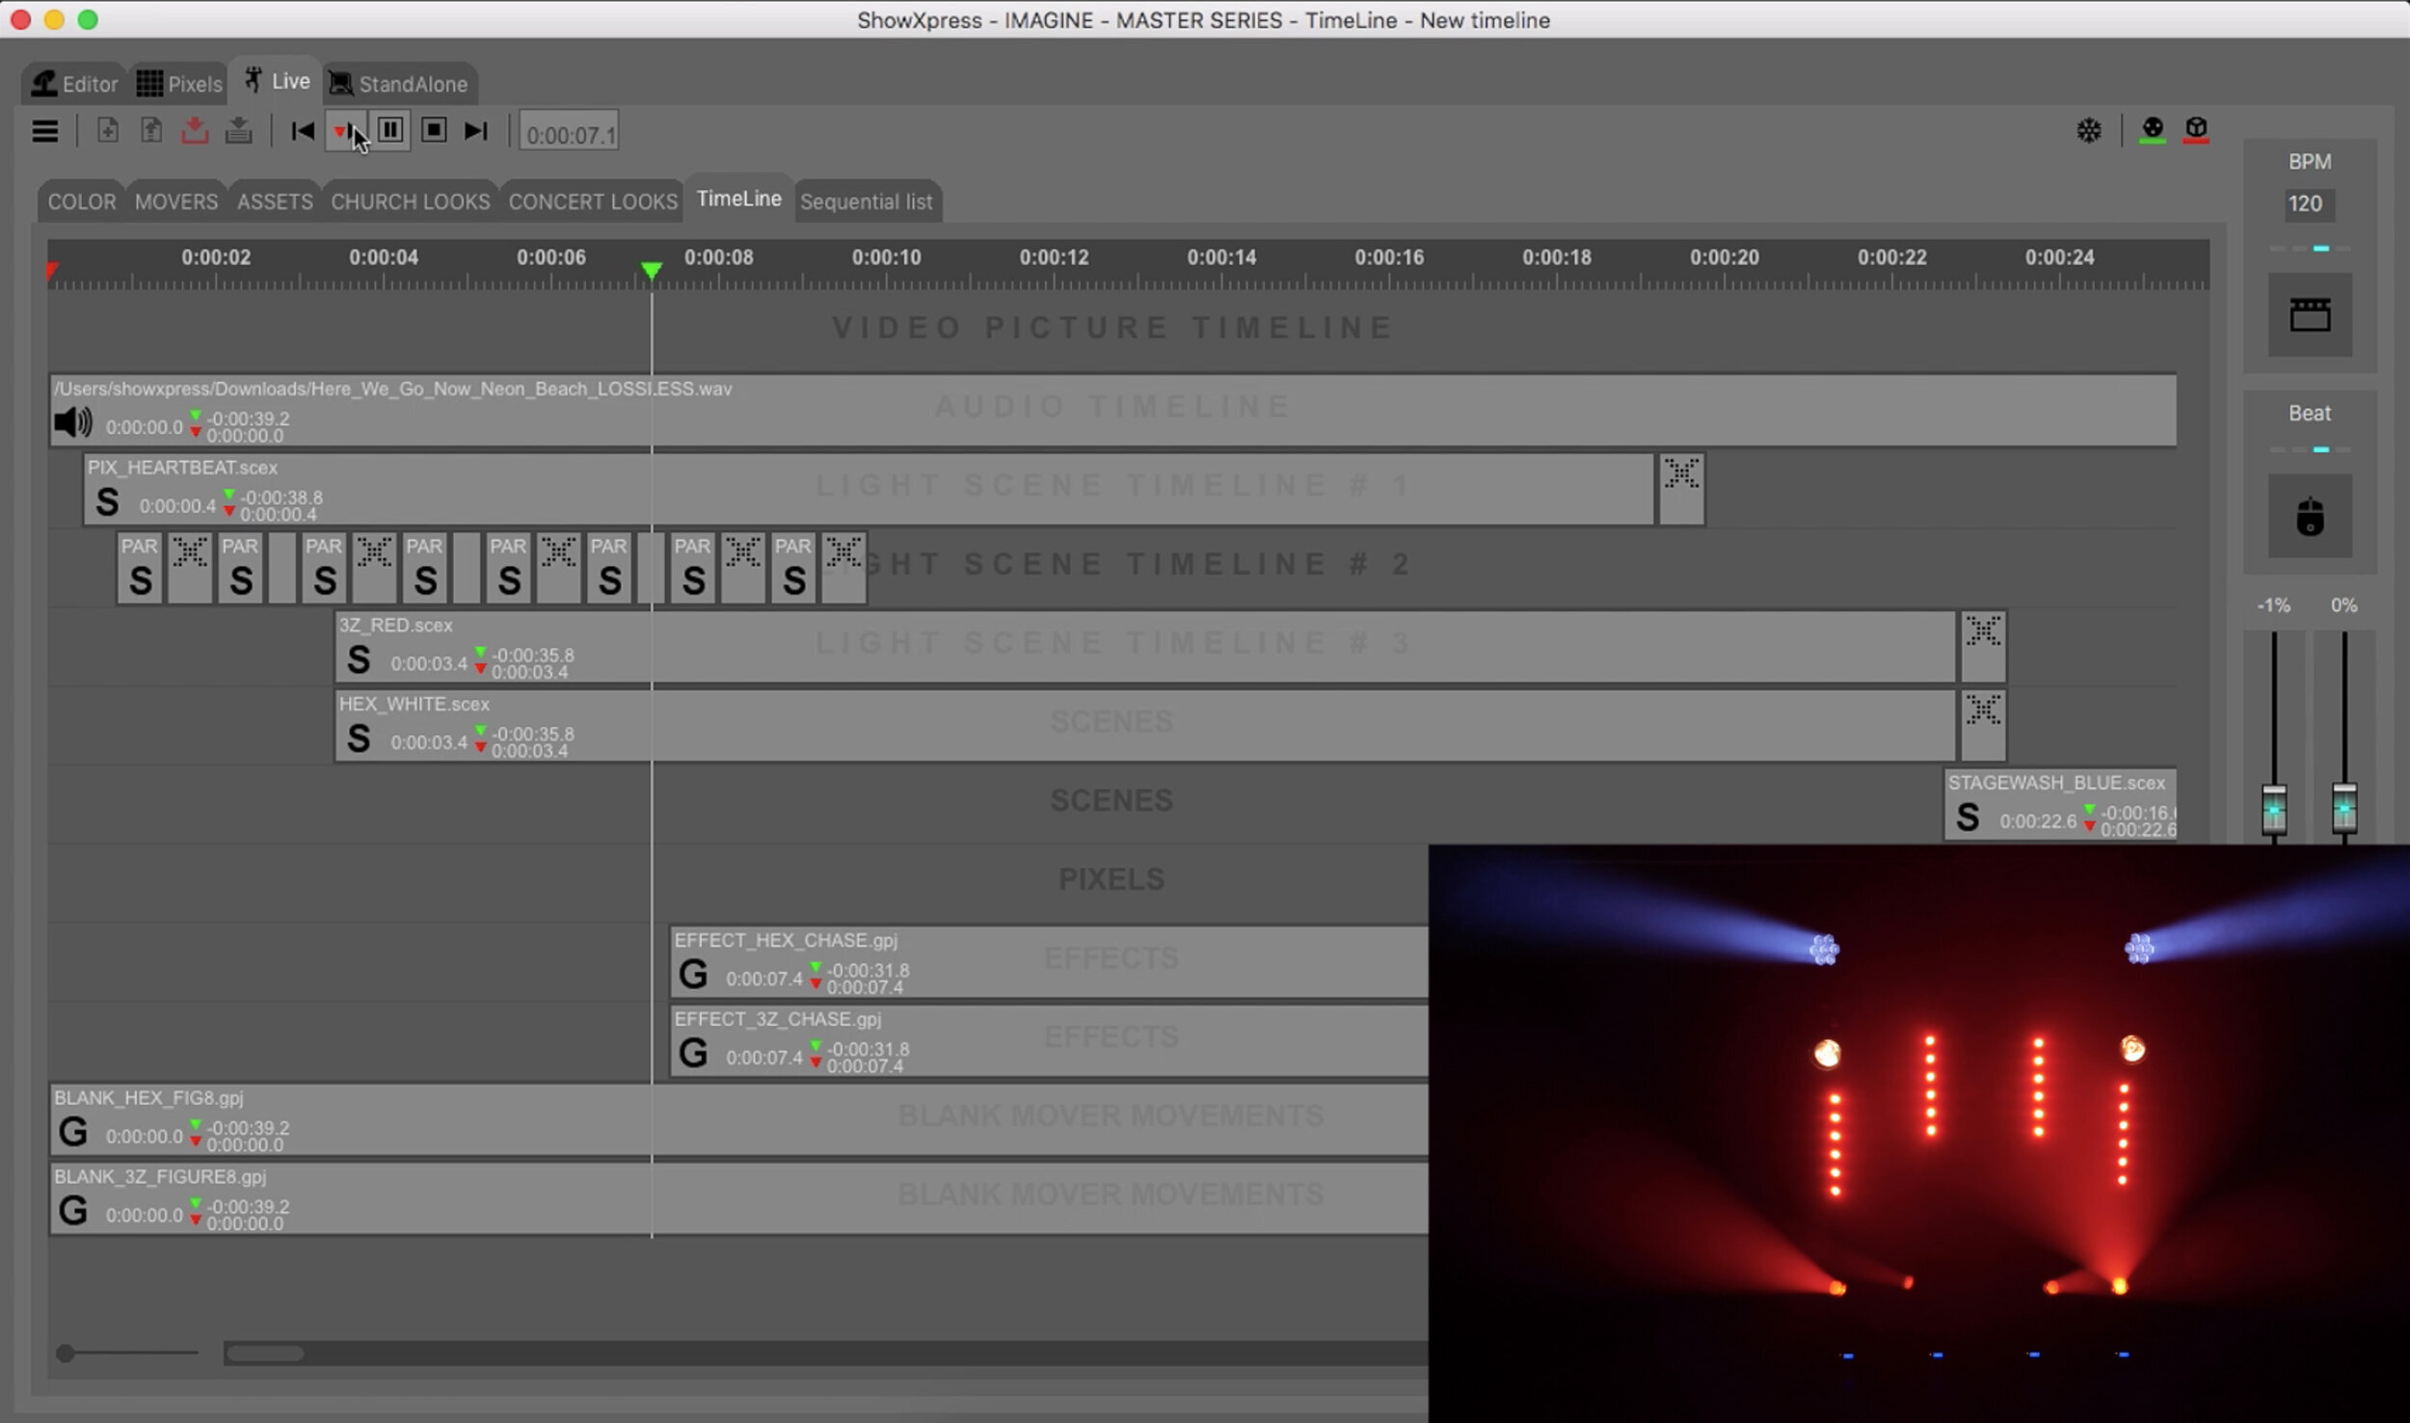Click the fade block after last PAR block

coord(843,569)
